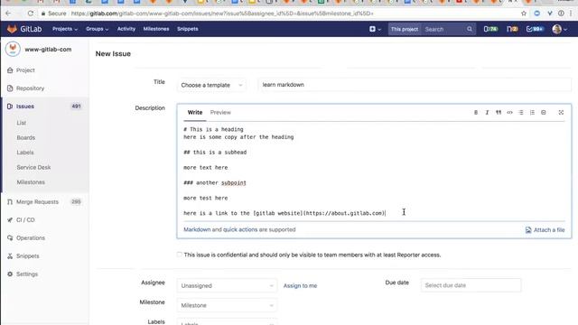578x325 pixels.
Task: Open the www-gitlab-com project avatar
Action: 13,49
